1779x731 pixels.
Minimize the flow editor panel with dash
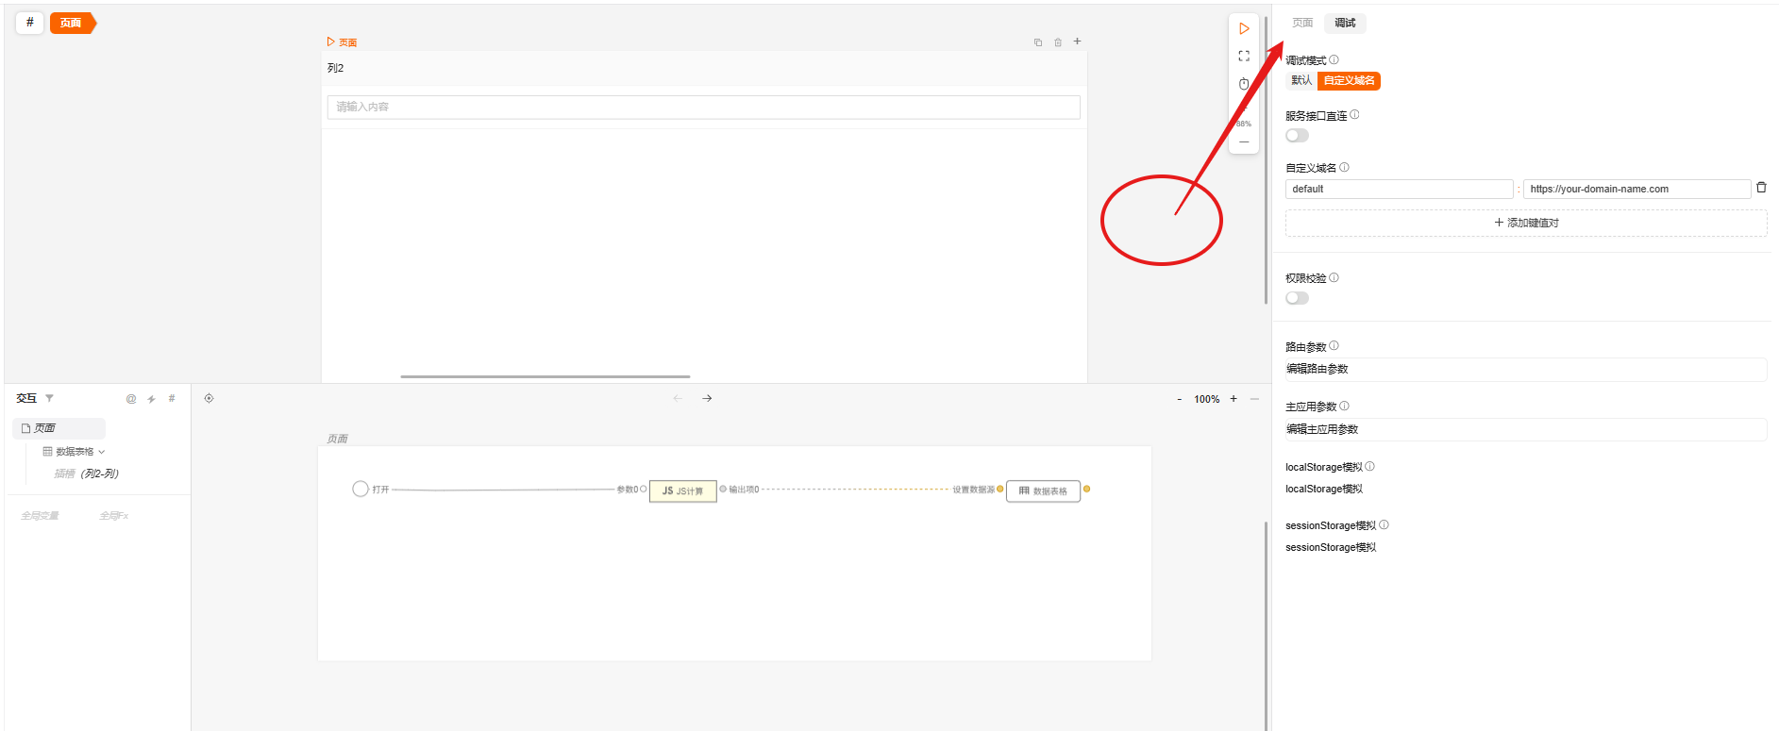[x=1254, y=399]
